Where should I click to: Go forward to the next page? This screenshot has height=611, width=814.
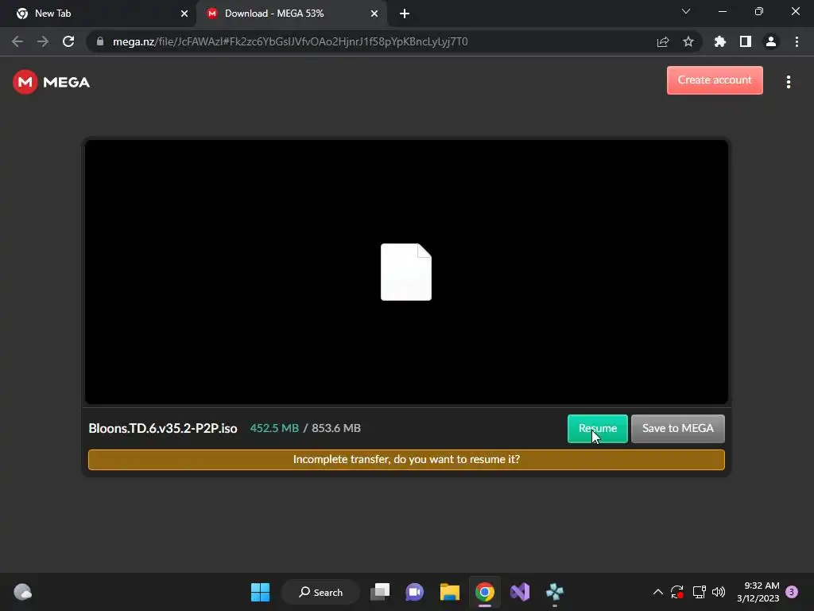(x=43, y=41)
